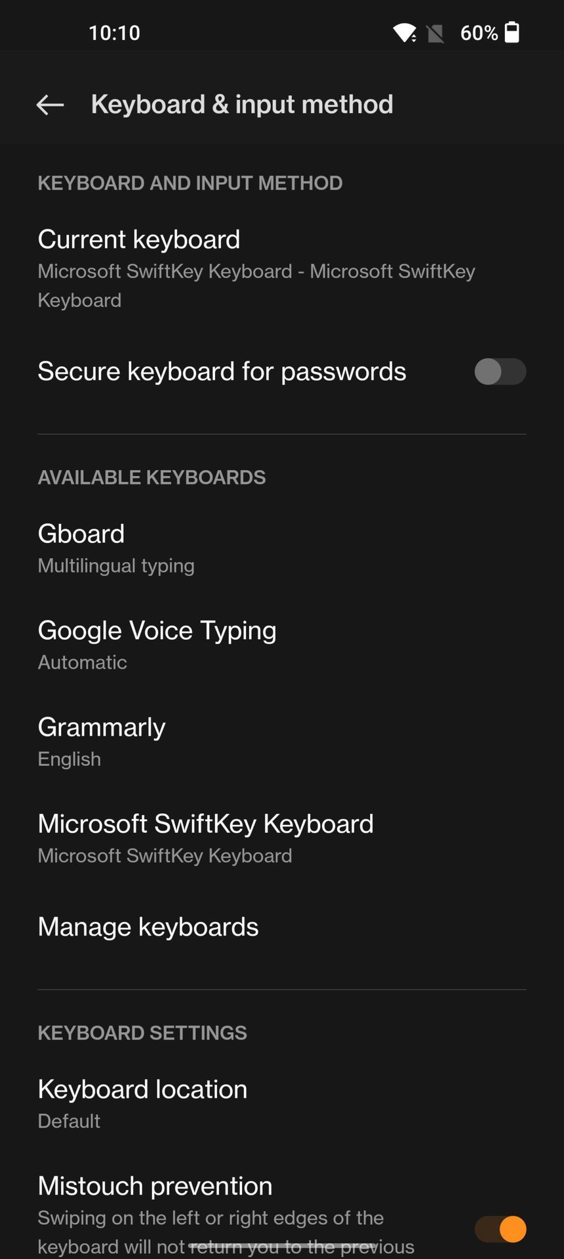Tap the Secure keyboard for passwords label

point(222,372)
